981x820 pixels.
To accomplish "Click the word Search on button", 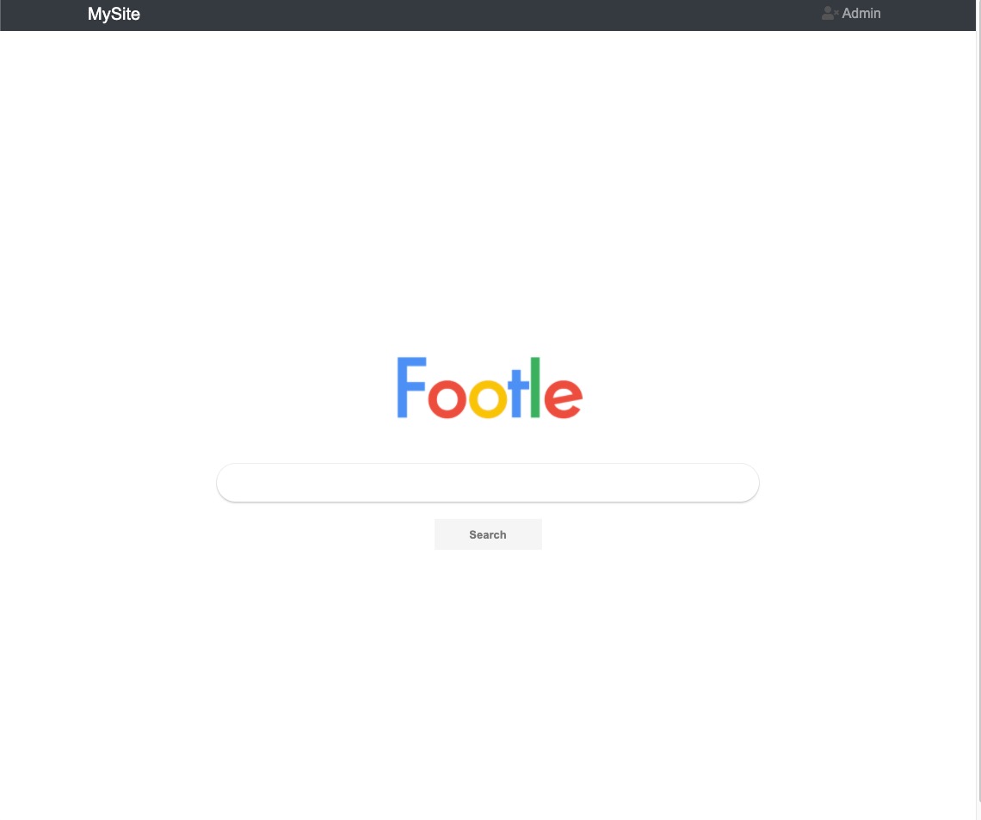I will (x=488, y=535).
